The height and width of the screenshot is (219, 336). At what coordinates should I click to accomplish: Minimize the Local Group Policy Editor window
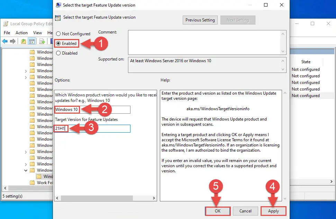(297, 23)
